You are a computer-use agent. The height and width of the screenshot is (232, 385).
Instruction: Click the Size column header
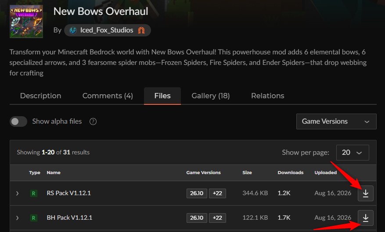coord(247,173)
